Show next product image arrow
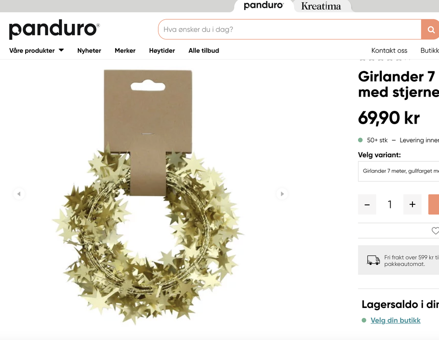This screenshot has width=439, height=340. (282, 194)
